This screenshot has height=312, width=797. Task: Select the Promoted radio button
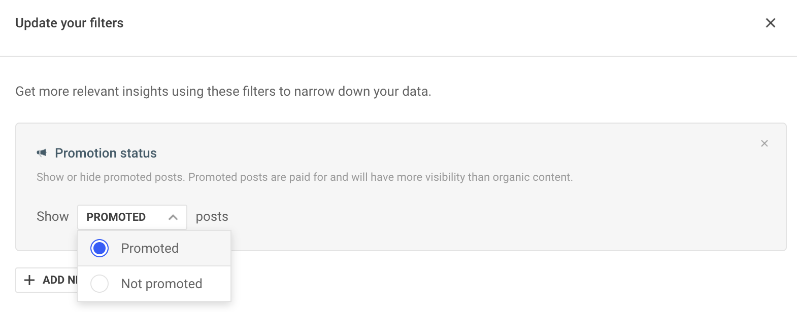tap(99, 248)
